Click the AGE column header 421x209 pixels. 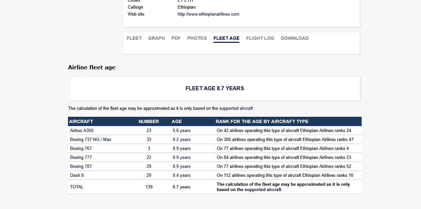[177, 121]
